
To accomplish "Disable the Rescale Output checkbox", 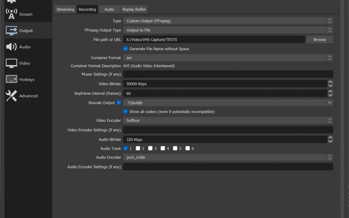I will click(119, 103).
